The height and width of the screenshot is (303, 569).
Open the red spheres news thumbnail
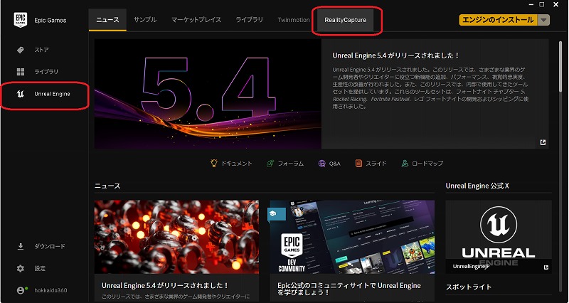tap(176, 237)
